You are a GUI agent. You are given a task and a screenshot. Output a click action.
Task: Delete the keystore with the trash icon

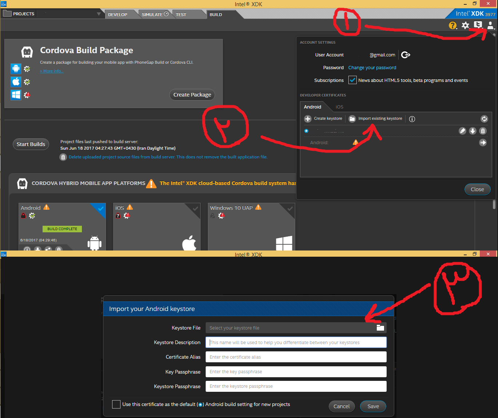(483, 131)
